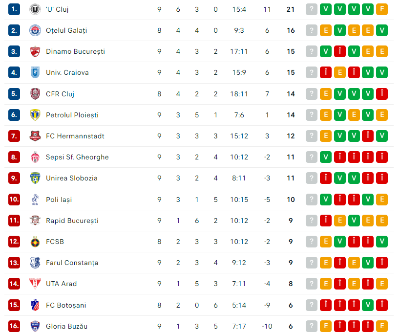Click the red loss badge in CFR Cluj row
Viewport: 400px width, 335px height.
[382, 94]
